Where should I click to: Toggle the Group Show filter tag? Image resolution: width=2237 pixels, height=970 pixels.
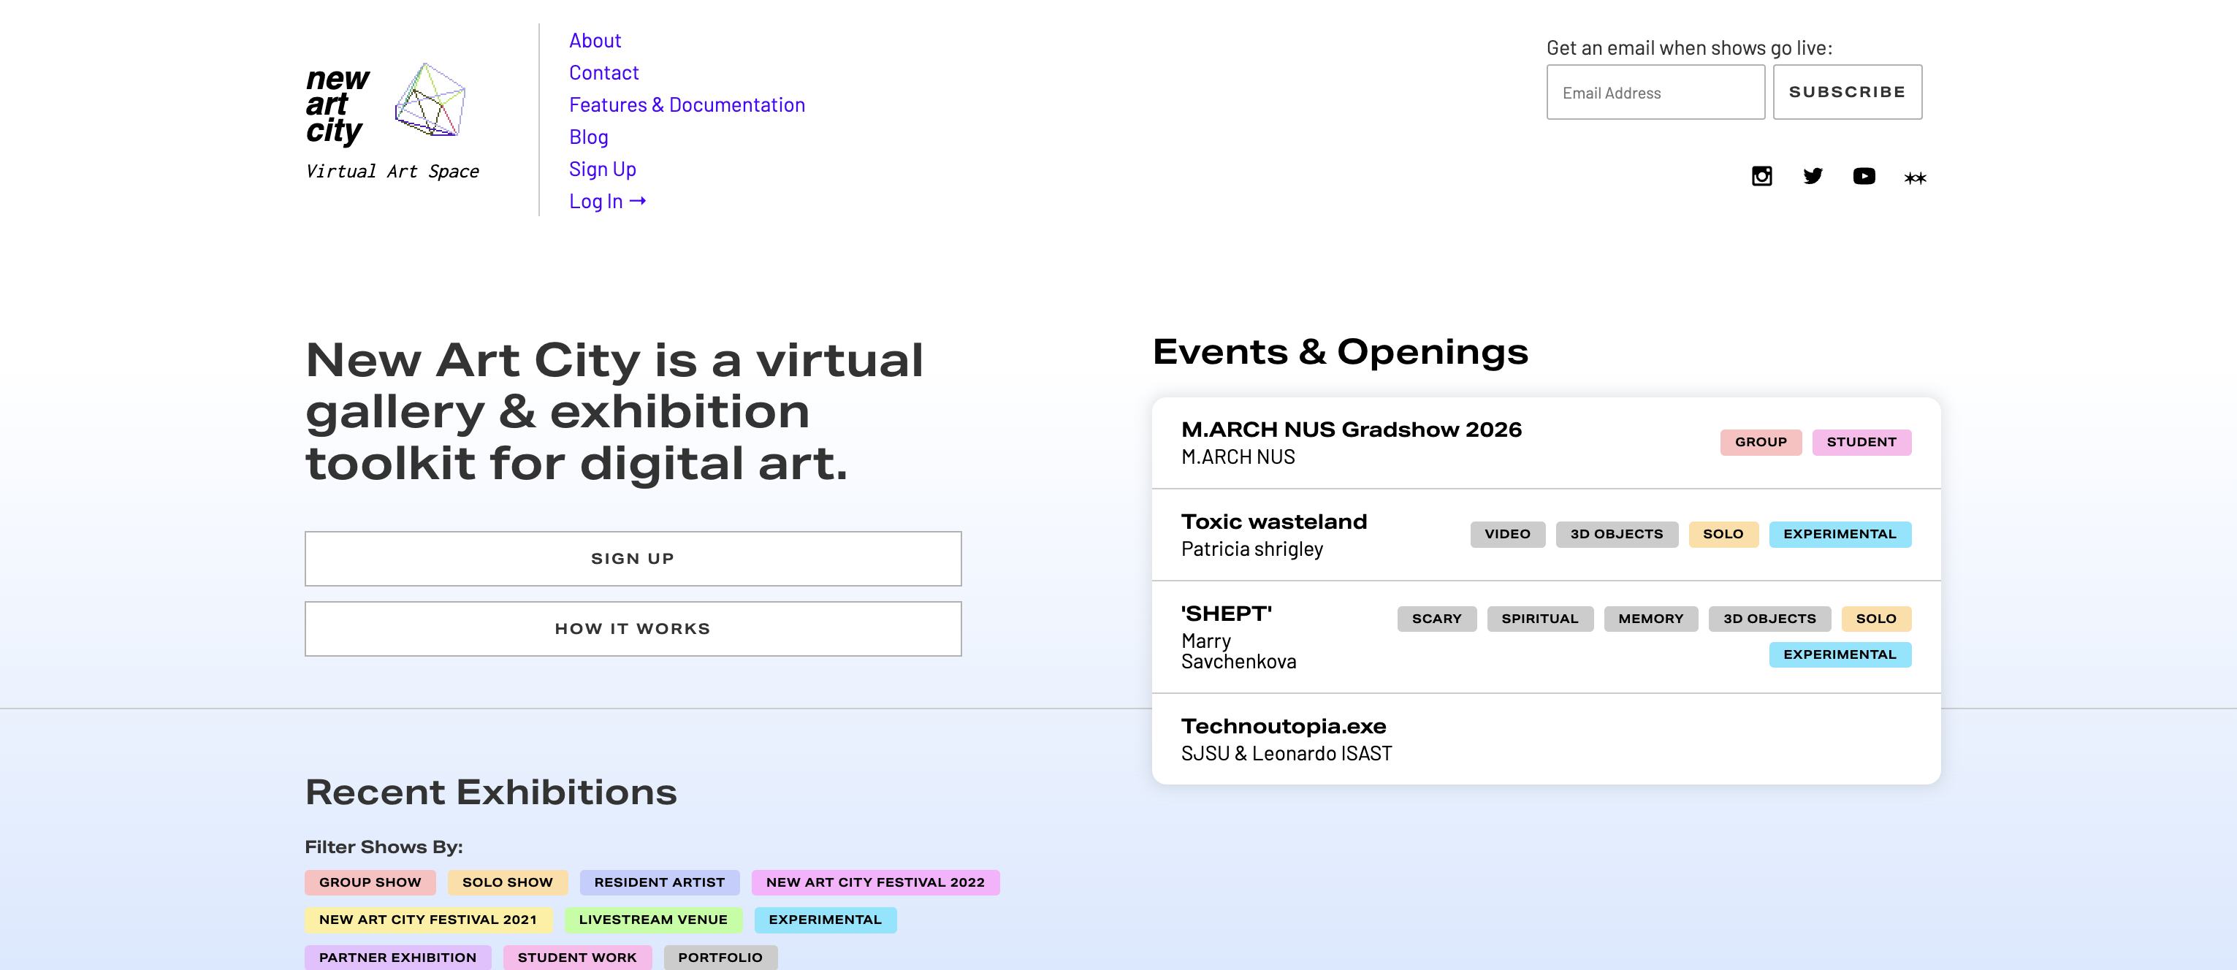[x=370, y=882]
